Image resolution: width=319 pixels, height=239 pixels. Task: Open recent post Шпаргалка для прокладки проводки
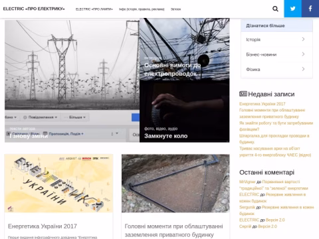point(274,139)
